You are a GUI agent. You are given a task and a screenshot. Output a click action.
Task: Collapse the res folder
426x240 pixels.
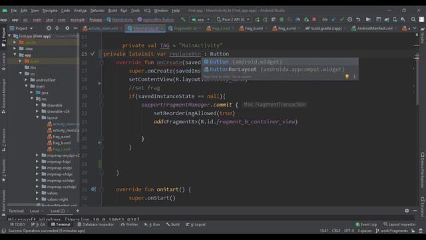[32, 99]
